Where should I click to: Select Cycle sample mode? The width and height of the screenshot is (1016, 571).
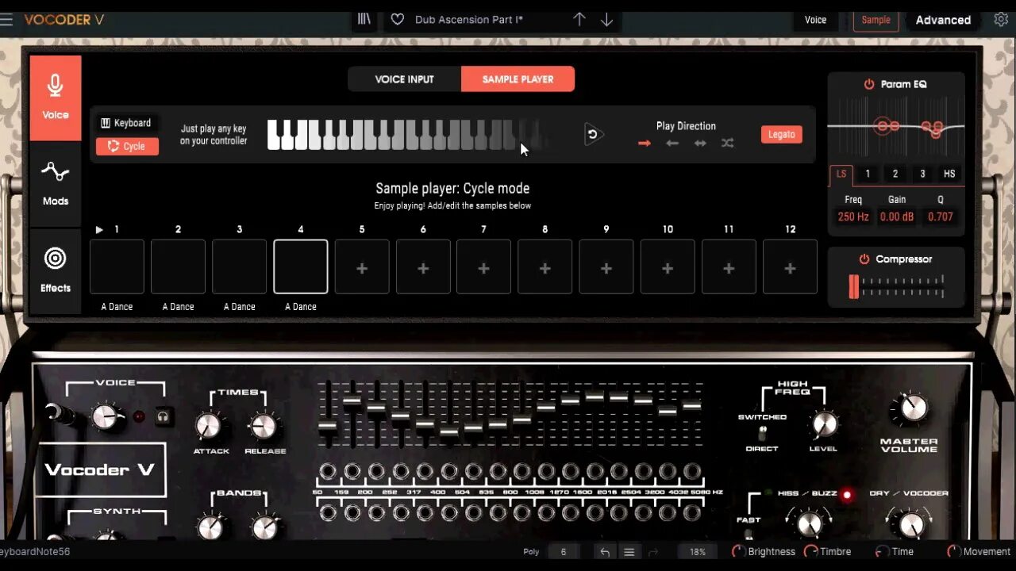(x=127, y=146)
